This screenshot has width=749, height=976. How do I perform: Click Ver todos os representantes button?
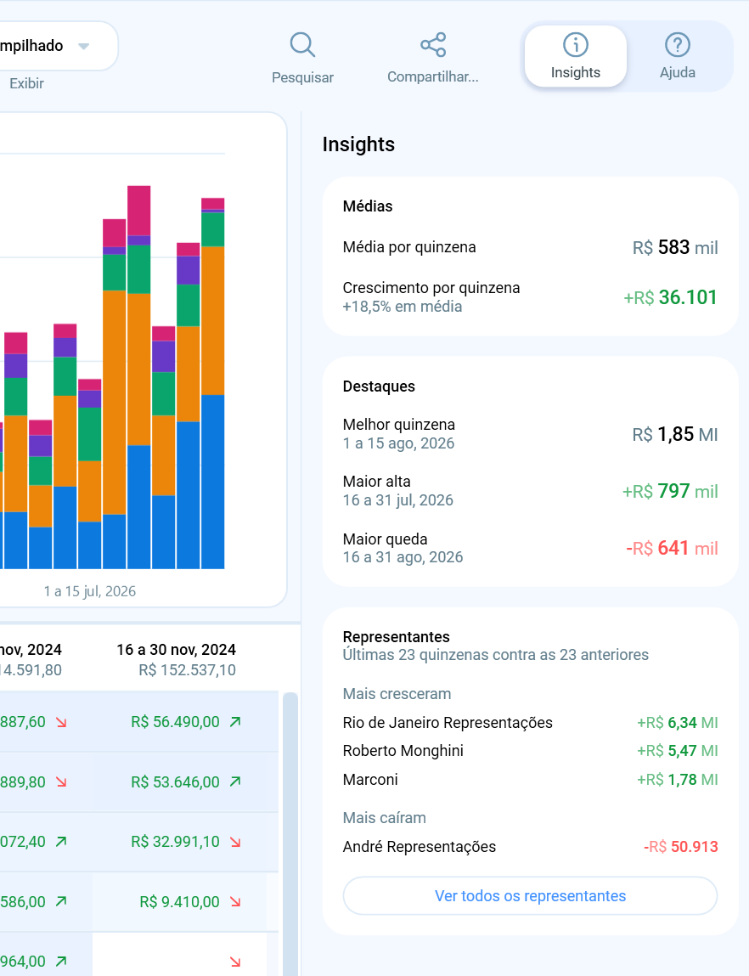click(x=530, y=895)
